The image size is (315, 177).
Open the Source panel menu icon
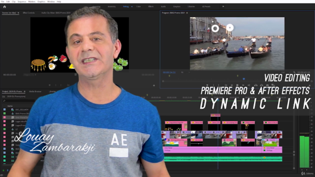(x=18, y=13)
